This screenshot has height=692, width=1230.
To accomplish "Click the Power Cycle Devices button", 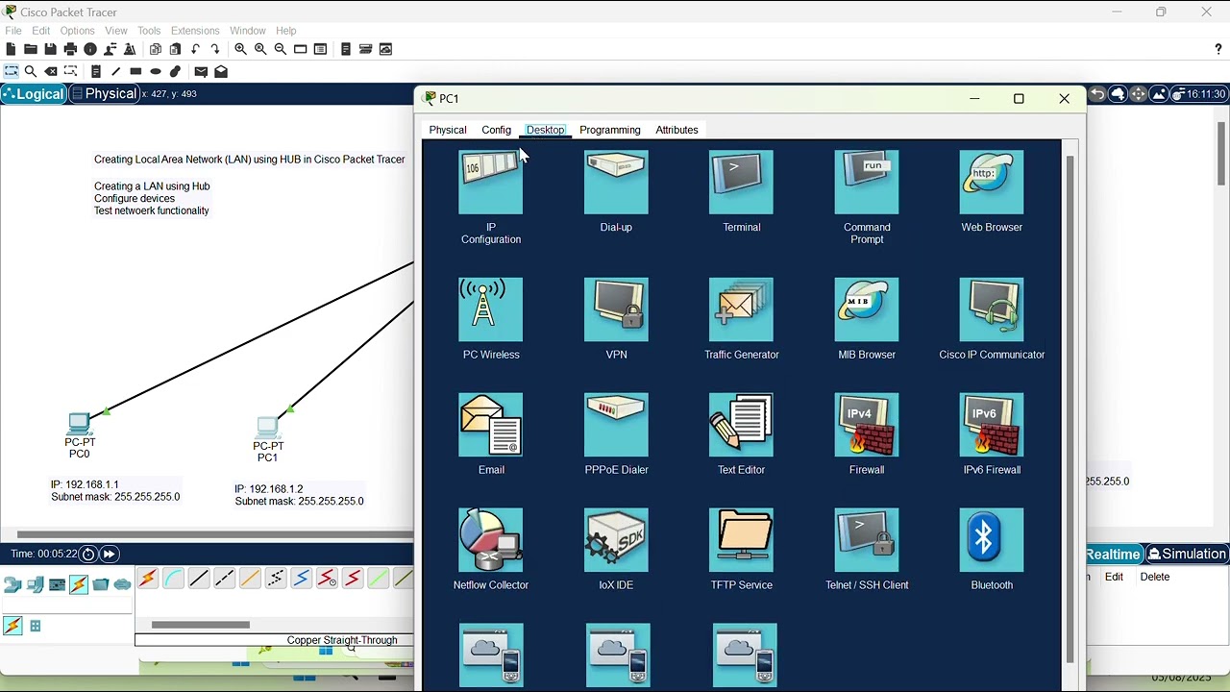I will 88,554.
